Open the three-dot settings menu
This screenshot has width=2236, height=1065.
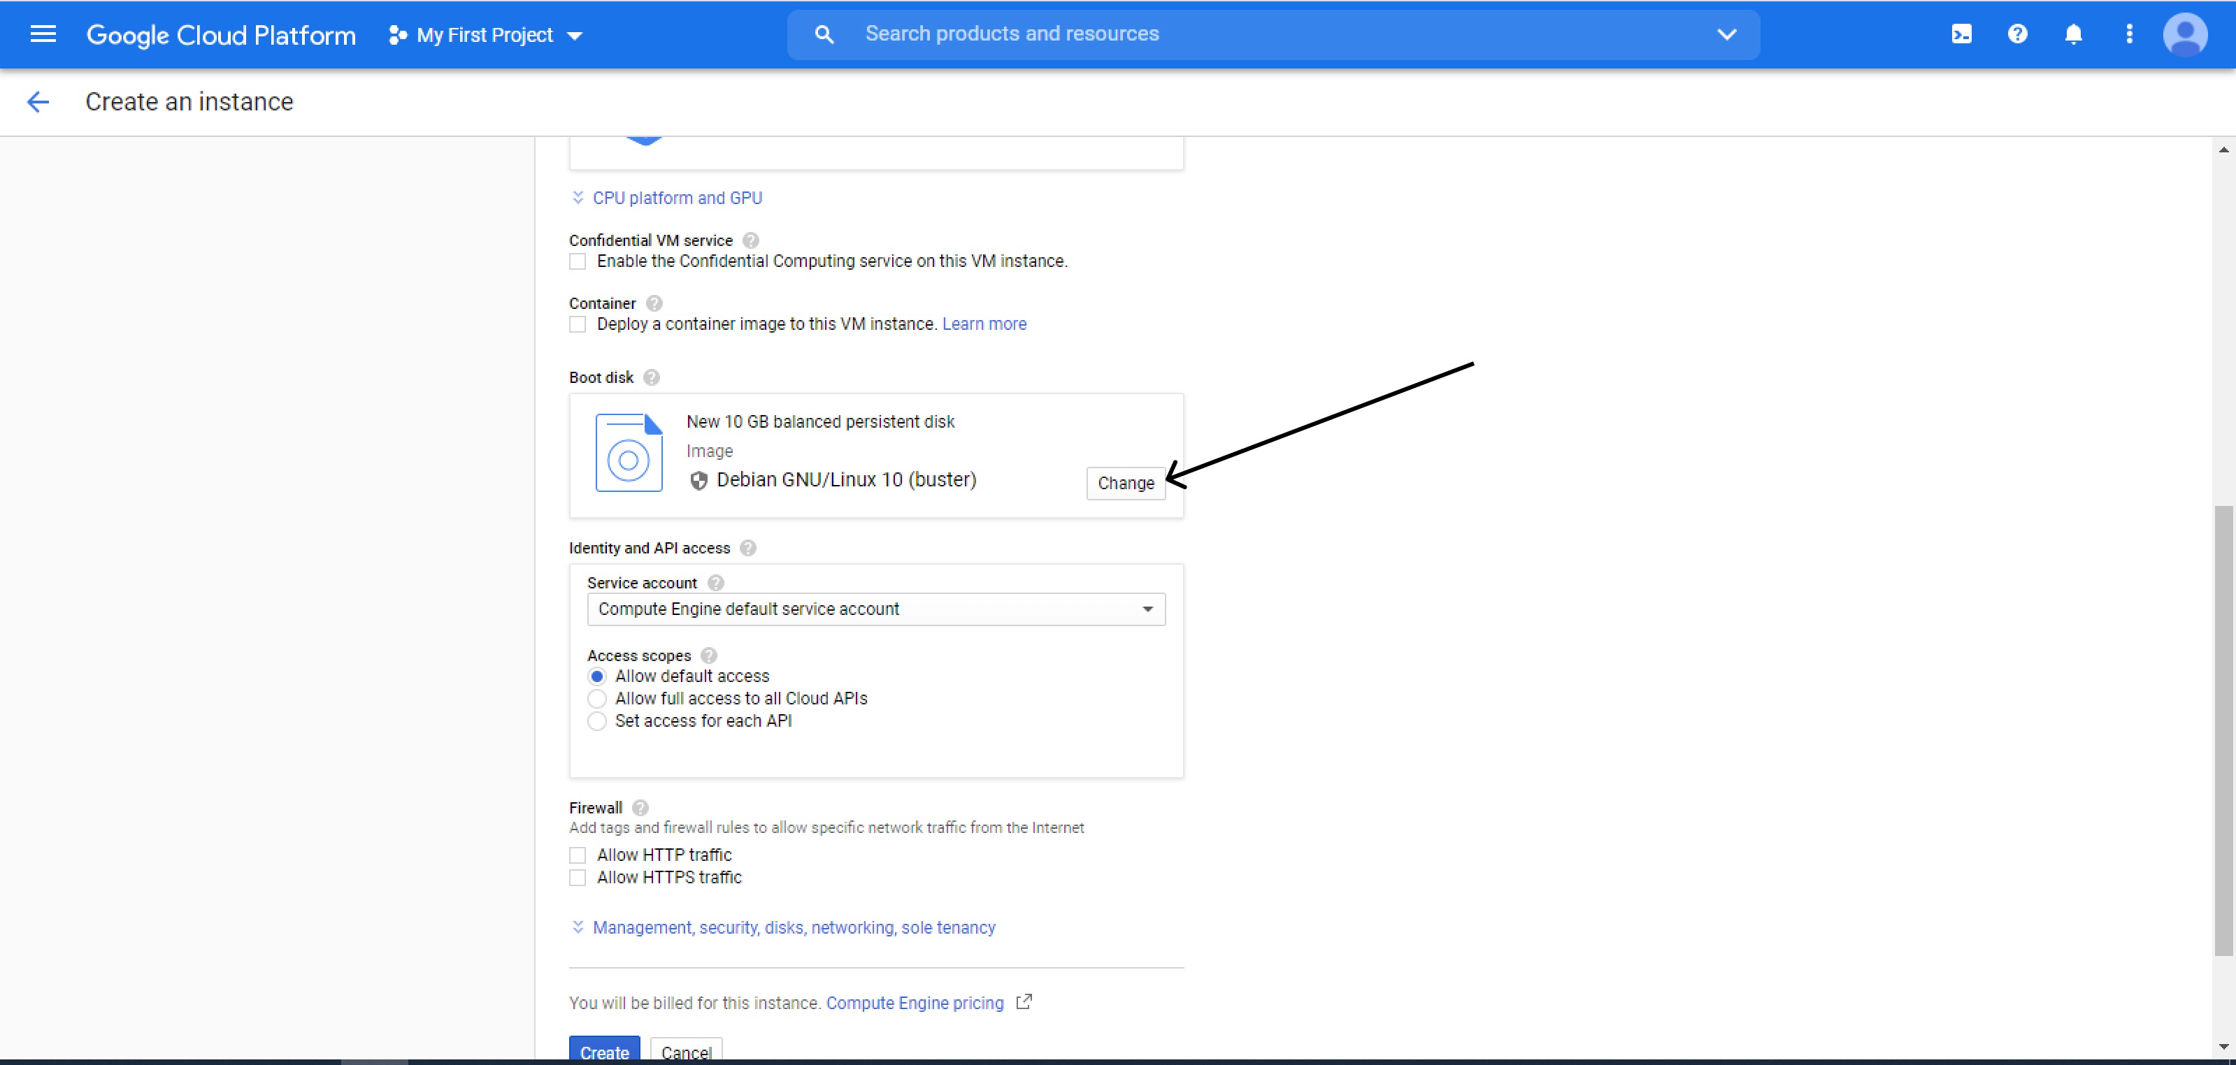(2128, 35)
